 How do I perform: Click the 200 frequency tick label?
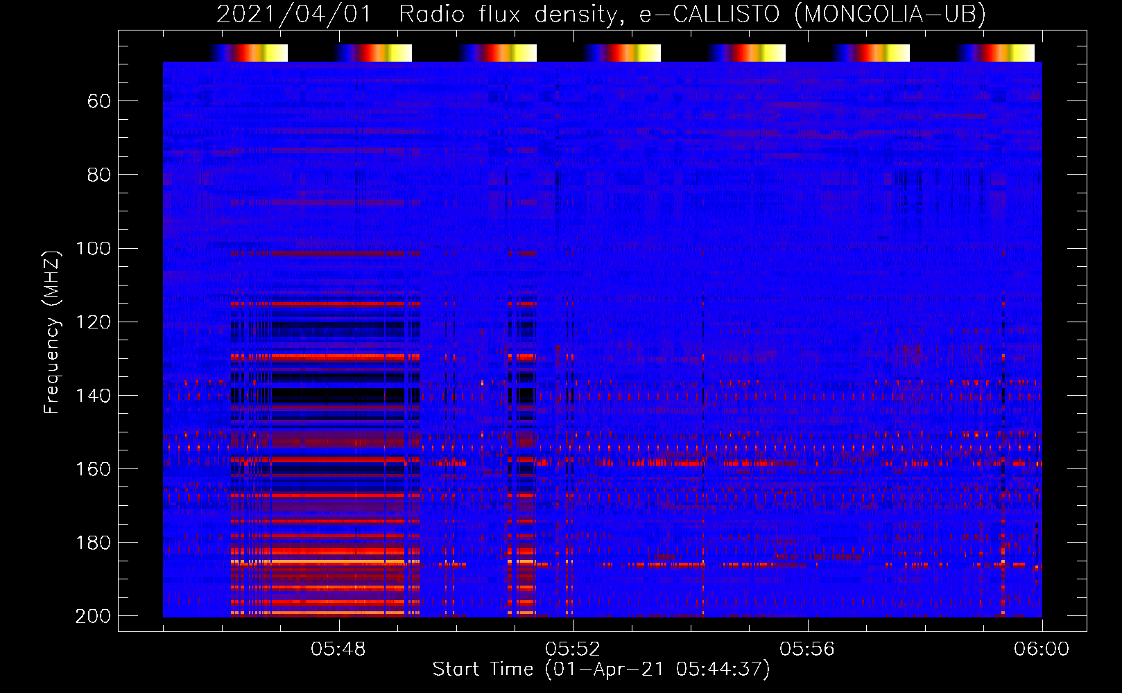pos(94,616)
